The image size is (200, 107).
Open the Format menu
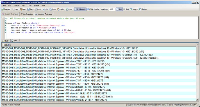click(x=16, y=6)
